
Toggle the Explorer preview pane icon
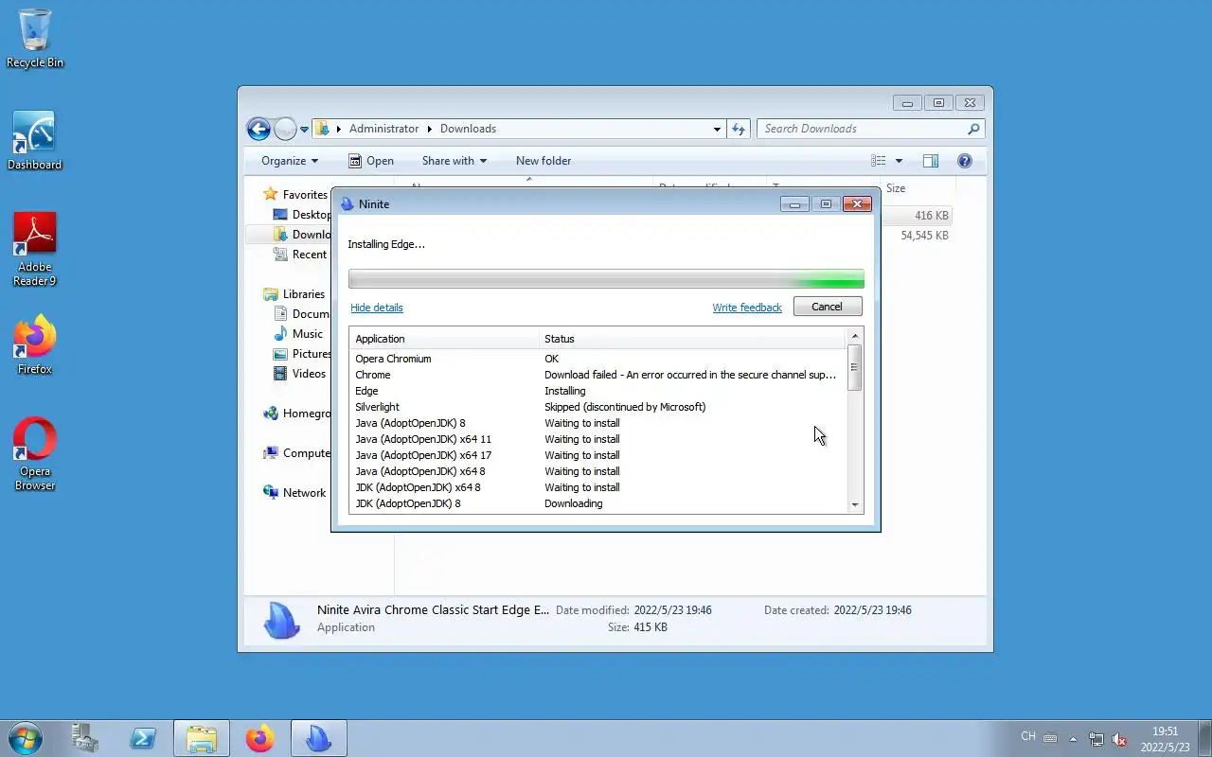[x=931, y=161]
